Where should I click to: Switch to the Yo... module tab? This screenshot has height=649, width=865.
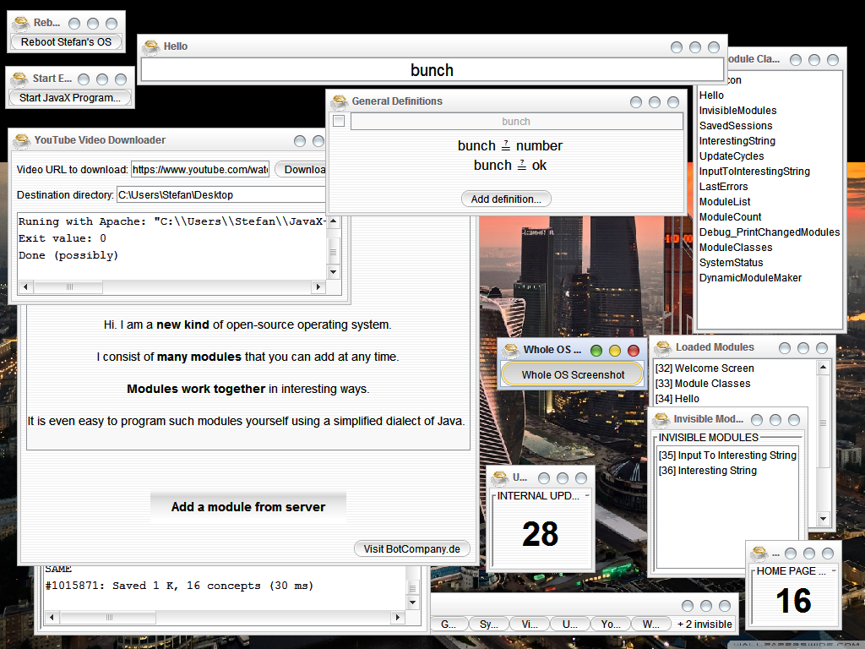tap(611, 624)
